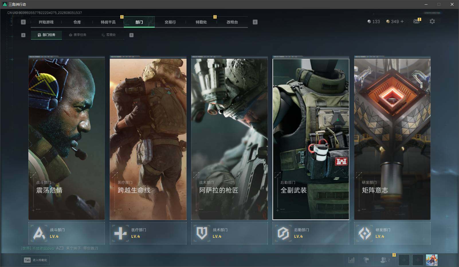
Task: Click the silver coin currency icon
Action: coord(369,21)
